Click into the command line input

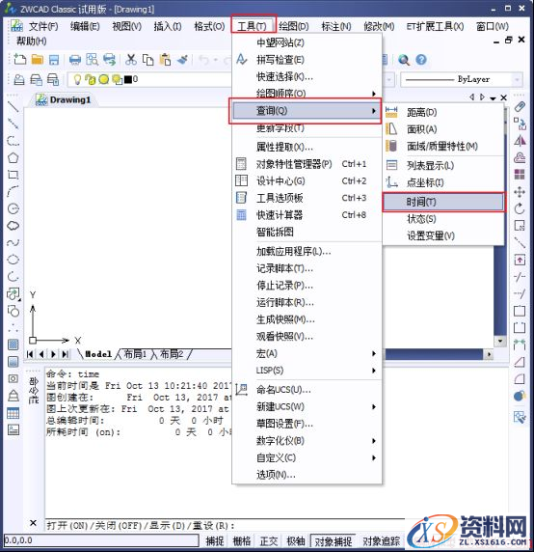225,526
